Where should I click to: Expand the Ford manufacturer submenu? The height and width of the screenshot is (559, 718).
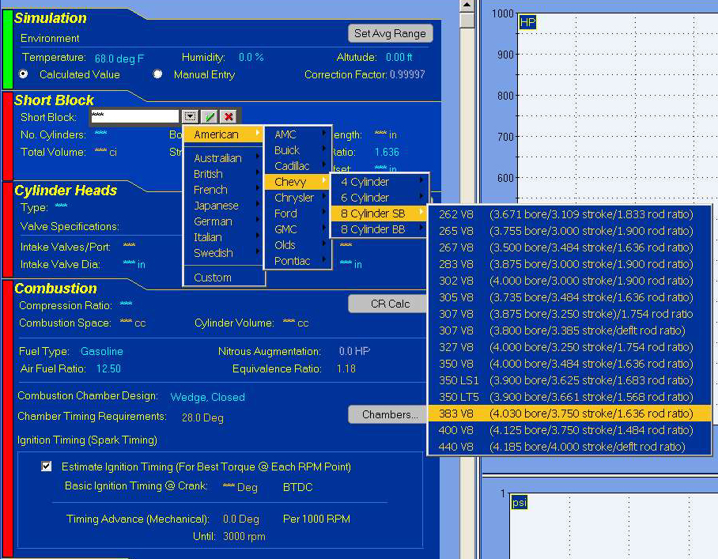click(x=297, y=213)
